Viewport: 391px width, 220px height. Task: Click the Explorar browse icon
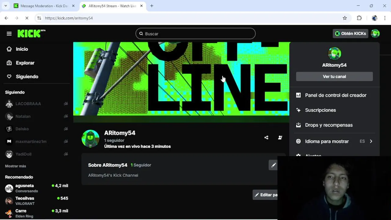tap(9, 63)
